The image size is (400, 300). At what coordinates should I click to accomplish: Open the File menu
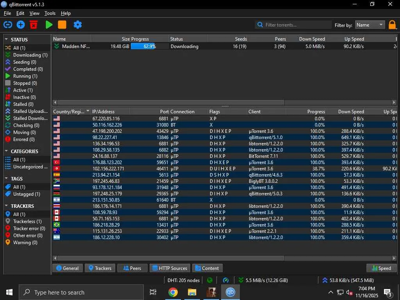[x=7, y=13]
